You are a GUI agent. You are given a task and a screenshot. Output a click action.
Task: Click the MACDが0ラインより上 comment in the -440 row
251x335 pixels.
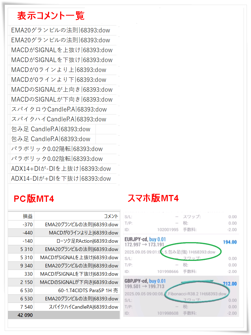click(77, 233)
